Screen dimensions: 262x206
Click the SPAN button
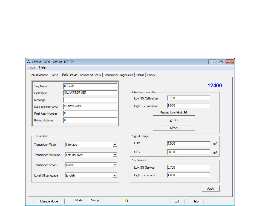pyautogui.click(x=174, y=128)
